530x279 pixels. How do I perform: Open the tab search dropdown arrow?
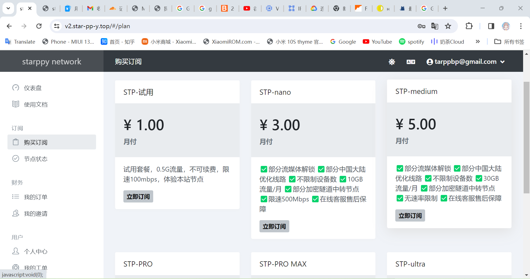click(8, 8)
